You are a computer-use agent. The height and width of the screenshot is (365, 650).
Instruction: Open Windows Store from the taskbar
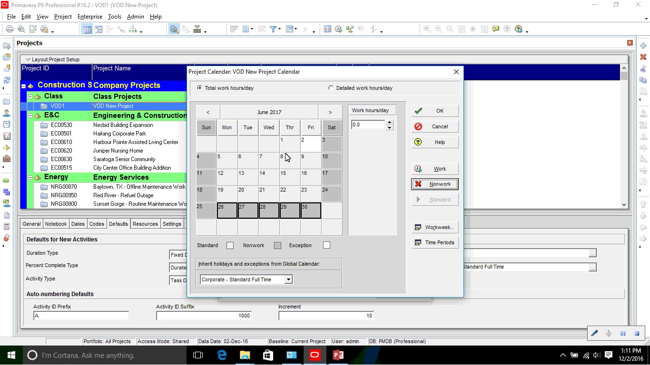click(x=268, y=355)
